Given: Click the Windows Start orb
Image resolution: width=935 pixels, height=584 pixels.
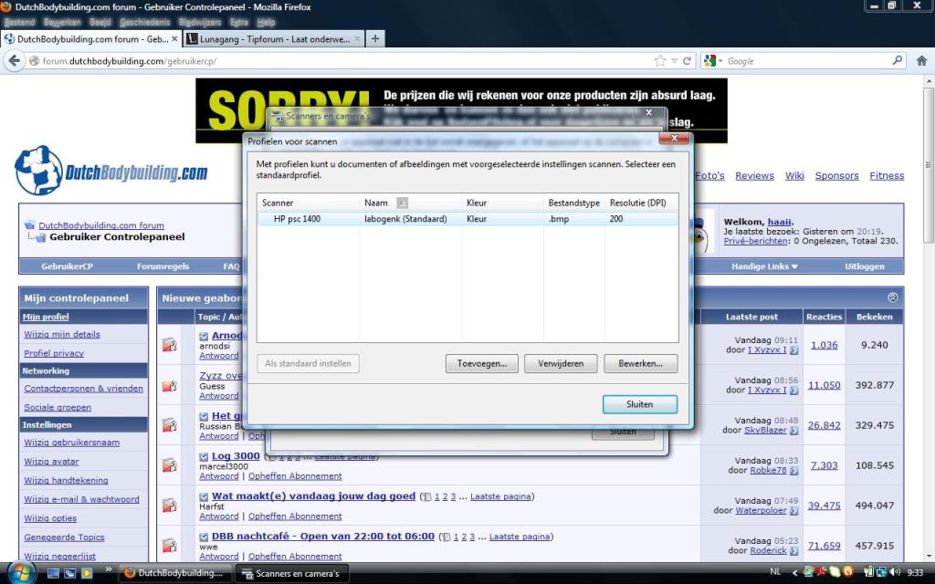Looking at the screenshot, I should click(x=20, y=572).
